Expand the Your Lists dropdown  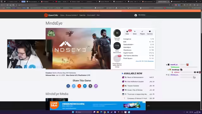91,15
